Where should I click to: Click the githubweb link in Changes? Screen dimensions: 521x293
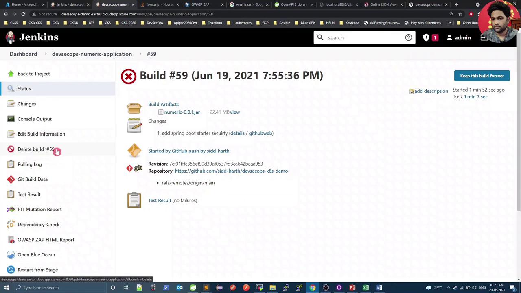tap(260, 133)
